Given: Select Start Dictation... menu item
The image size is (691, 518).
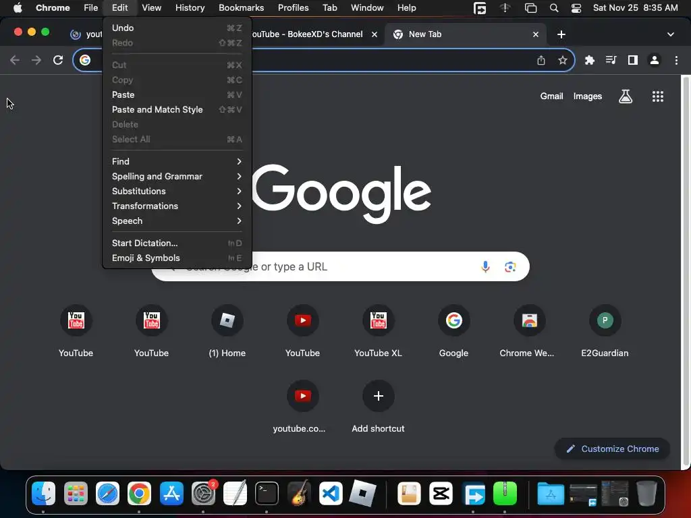Looking at the screenshot, I should [x=177, y=243].
